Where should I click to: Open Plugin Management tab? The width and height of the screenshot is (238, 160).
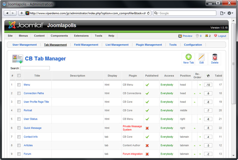click(149, 45)
